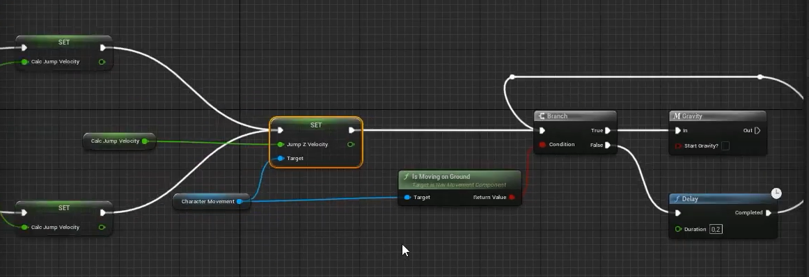809x277 pixels.
Task: Click the 'Jump Z Velocity' label
Action: click(307, 145)
